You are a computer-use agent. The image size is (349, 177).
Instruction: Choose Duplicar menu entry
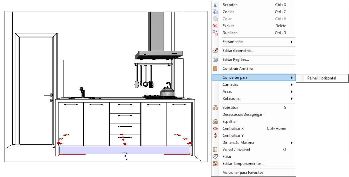[253, 33]
